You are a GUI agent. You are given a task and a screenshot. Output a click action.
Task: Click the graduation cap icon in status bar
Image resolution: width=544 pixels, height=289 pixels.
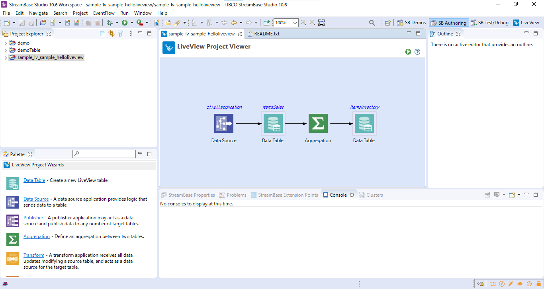click(520, 284)
